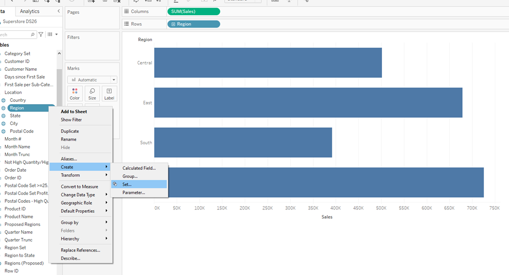Click the Region pill on Rows
Image resolution: width=509 pixels, height=275 pixels.
(194, 24)
